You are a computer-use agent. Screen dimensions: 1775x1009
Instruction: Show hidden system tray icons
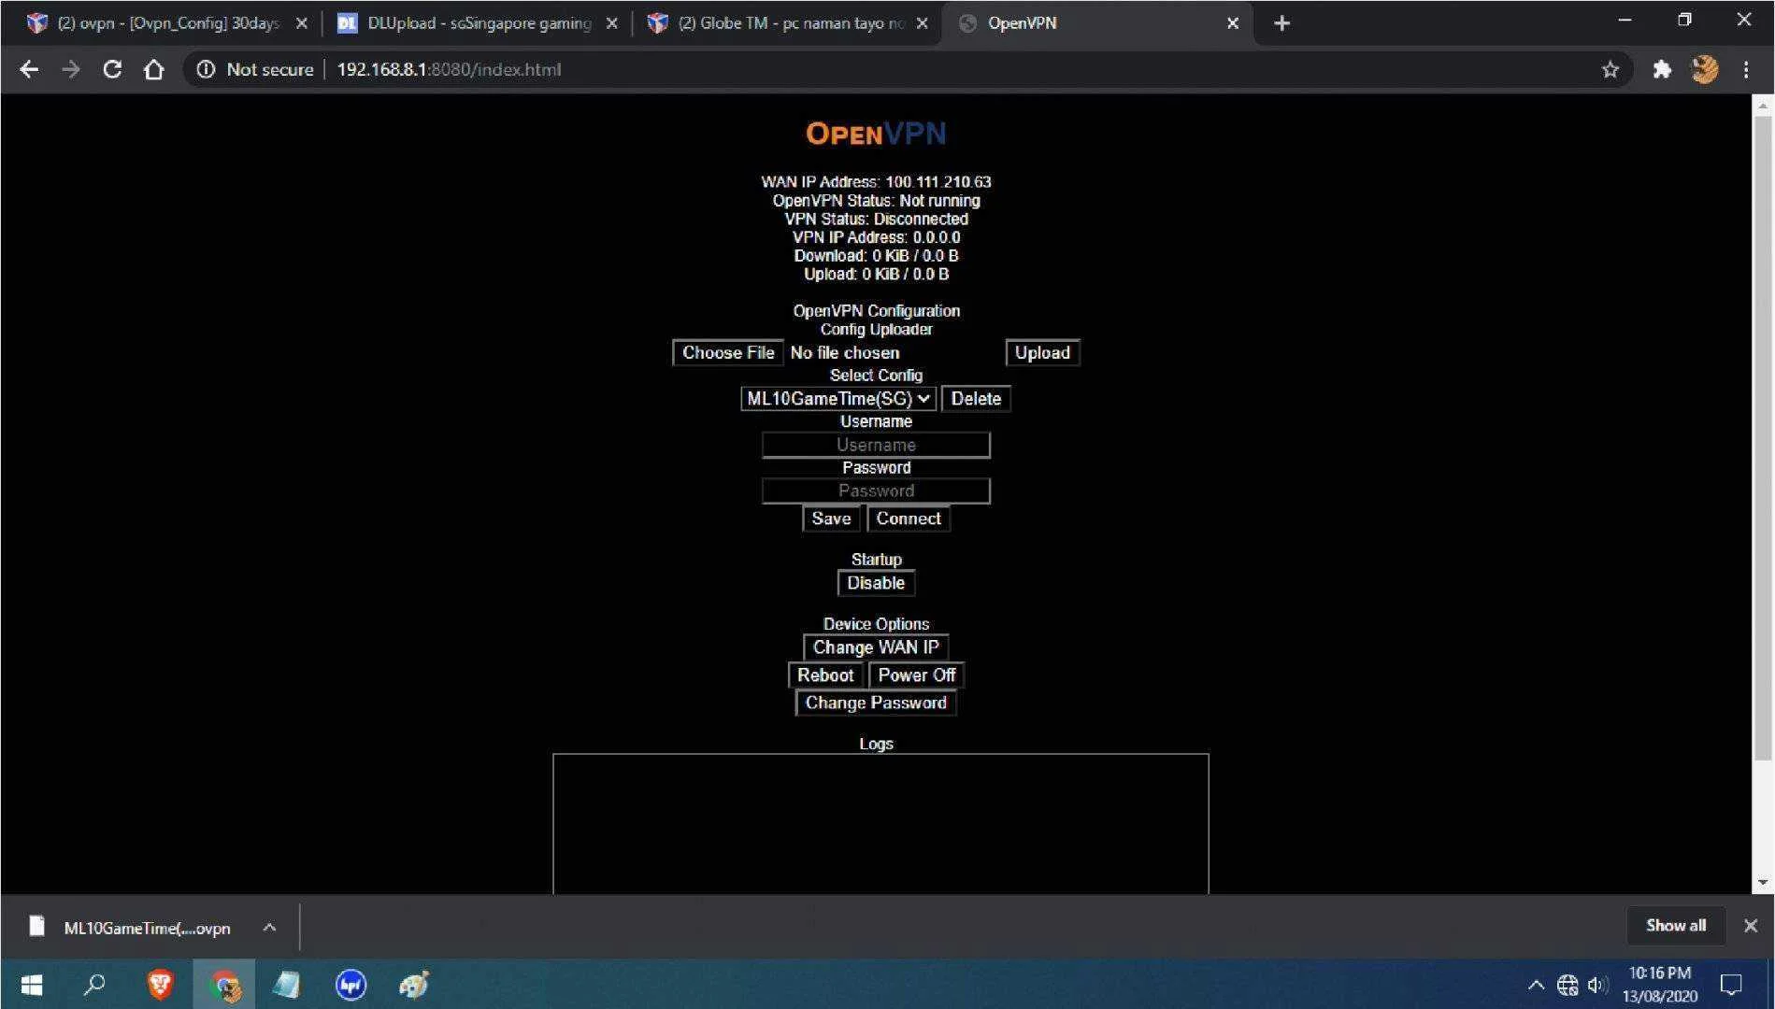1536,985
